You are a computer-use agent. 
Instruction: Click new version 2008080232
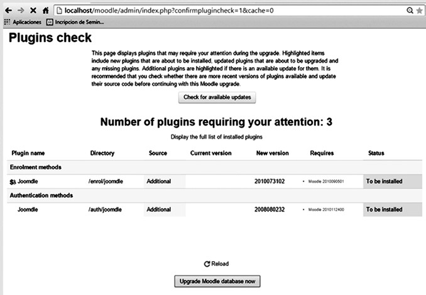point(270,210)
